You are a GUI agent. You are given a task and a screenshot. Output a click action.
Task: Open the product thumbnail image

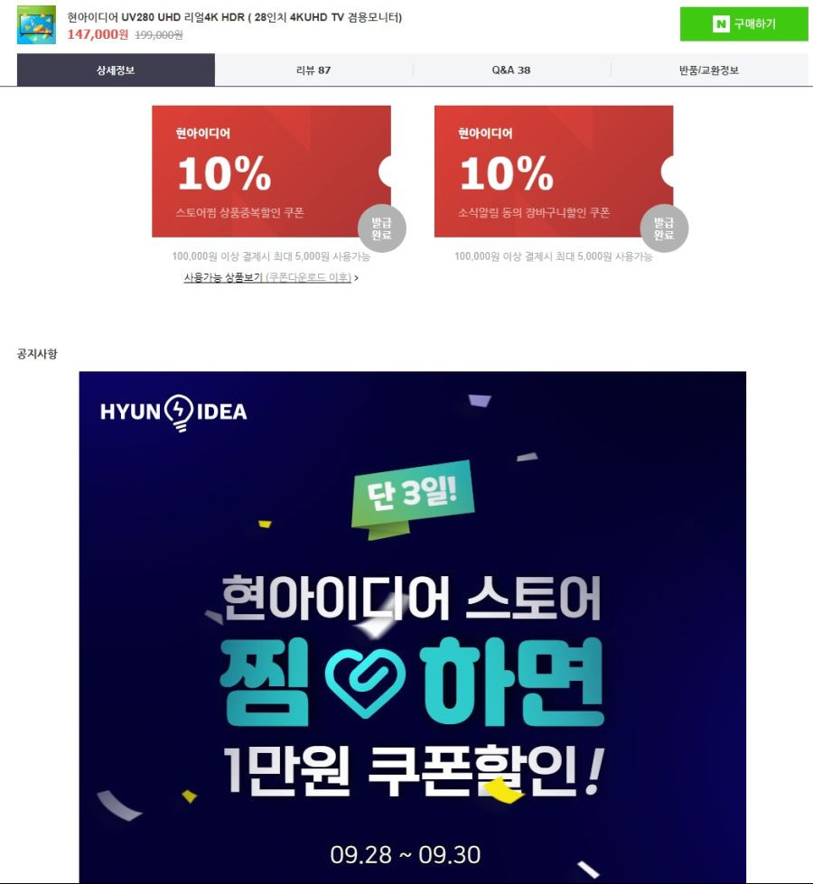click(x=36, y=24)
